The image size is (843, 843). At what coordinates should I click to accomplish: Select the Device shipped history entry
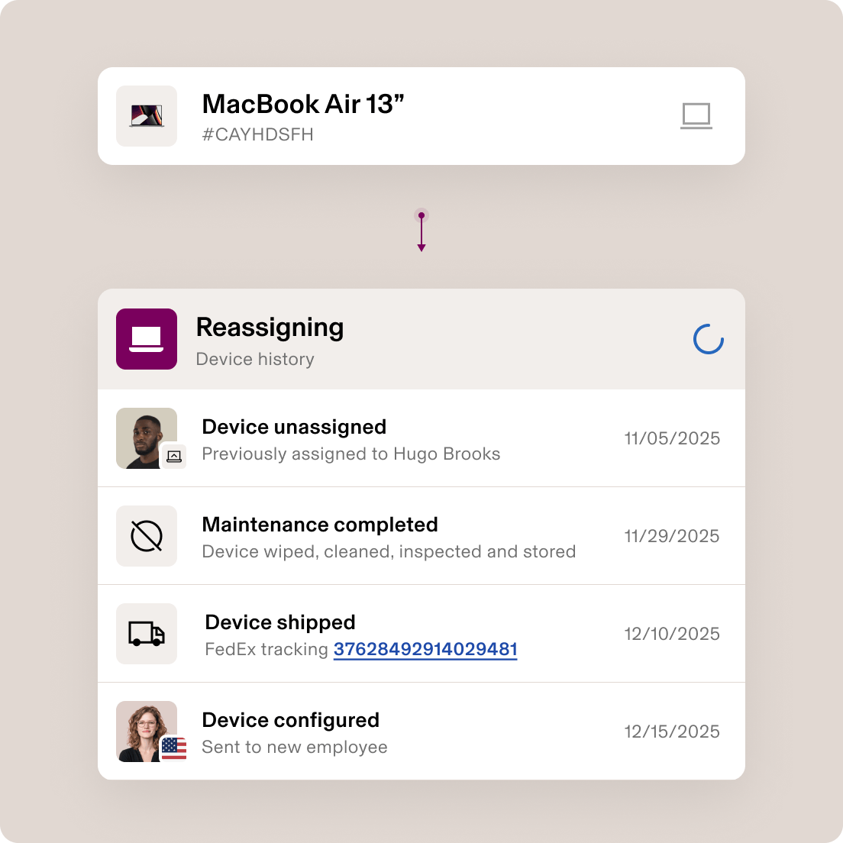(x=421, y=633)
